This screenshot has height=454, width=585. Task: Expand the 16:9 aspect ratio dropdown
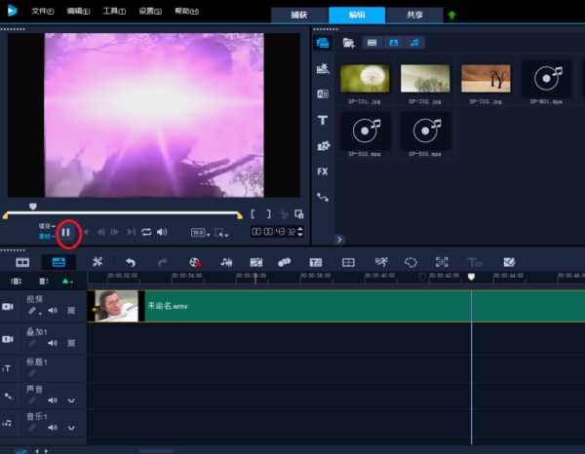[x=199, y=232]
